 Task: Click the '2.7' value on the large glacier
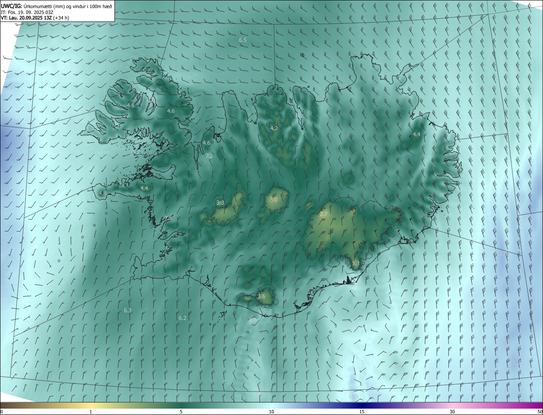tap(323, 214)
